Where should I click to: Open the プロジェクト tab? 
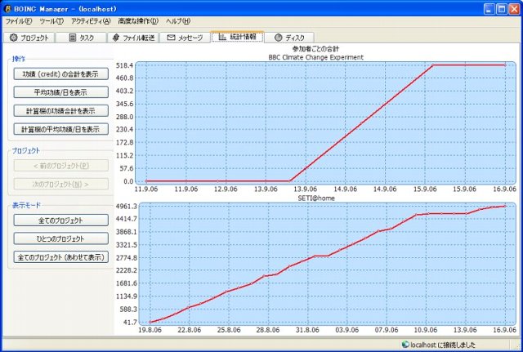29,38
